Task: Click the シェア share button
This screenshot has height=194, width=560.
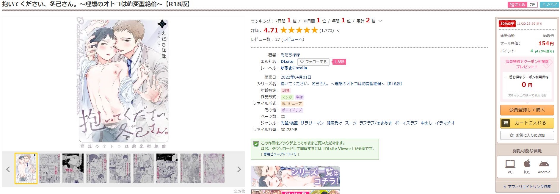Action: 549,4
